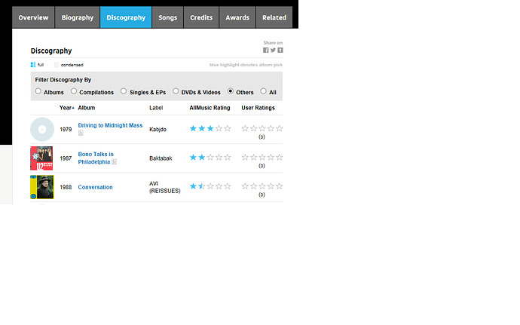Click Bono Talks in Philadelphia cover thumbnail

point(41,158)
